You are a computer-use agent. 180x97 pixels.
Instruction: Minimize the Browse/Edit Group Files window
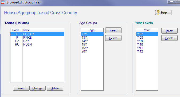(172, 2)
